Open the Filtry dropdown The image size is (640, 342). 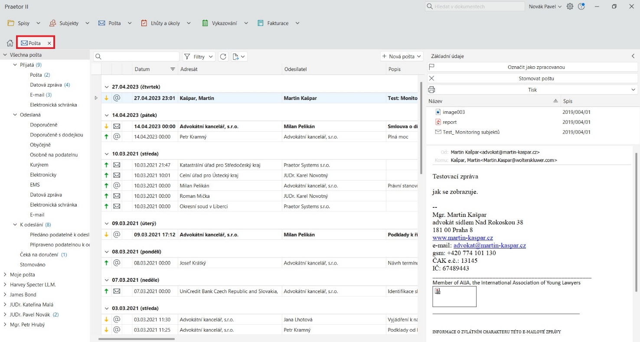(x=199, y=57)
